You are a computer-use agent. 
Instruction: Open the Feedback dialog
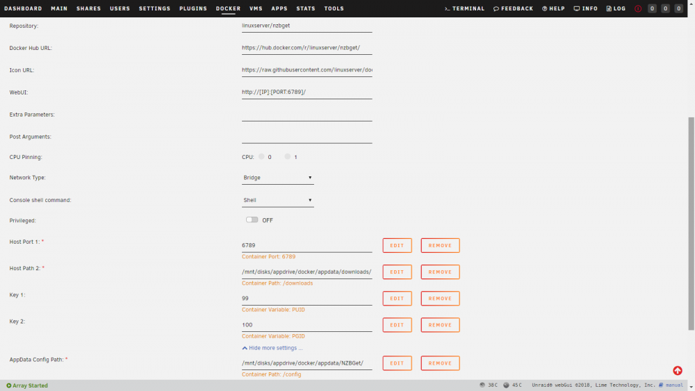(514, 8)
